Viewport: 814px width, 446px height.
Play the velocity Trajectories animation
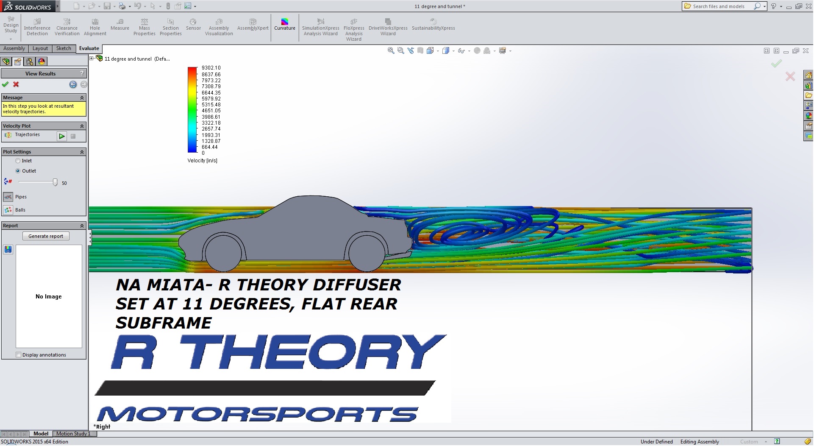[62, 136]
